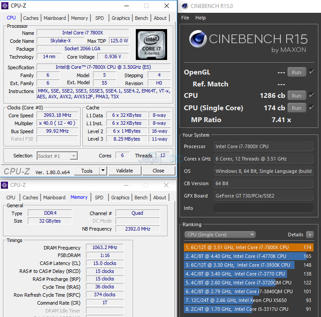Run the CPU benchmark

pyautogui.click(x=296, y=95)
